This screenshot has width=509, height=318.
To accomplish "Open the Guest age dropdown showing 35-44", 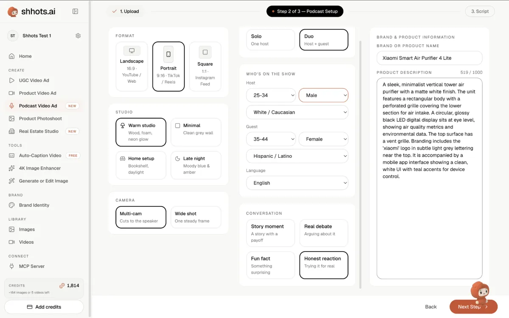I will pyautogui.click(x=271, y=139).
